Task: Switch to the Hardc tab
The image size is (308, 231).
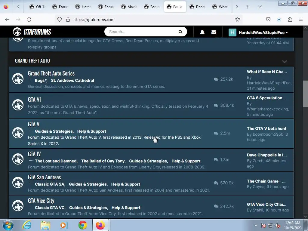Action: [83, 7]
